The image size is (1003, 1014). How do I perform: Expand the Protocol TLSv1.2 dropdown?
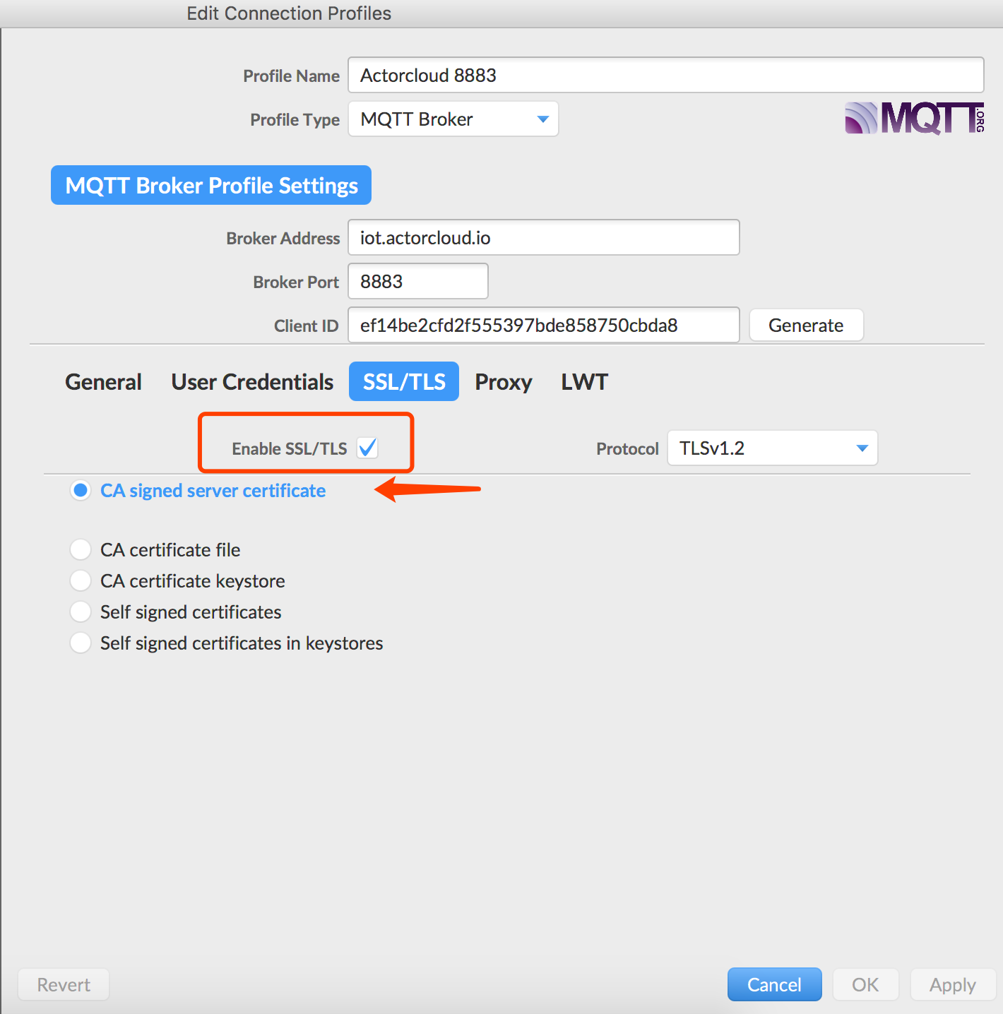[773, 448]
